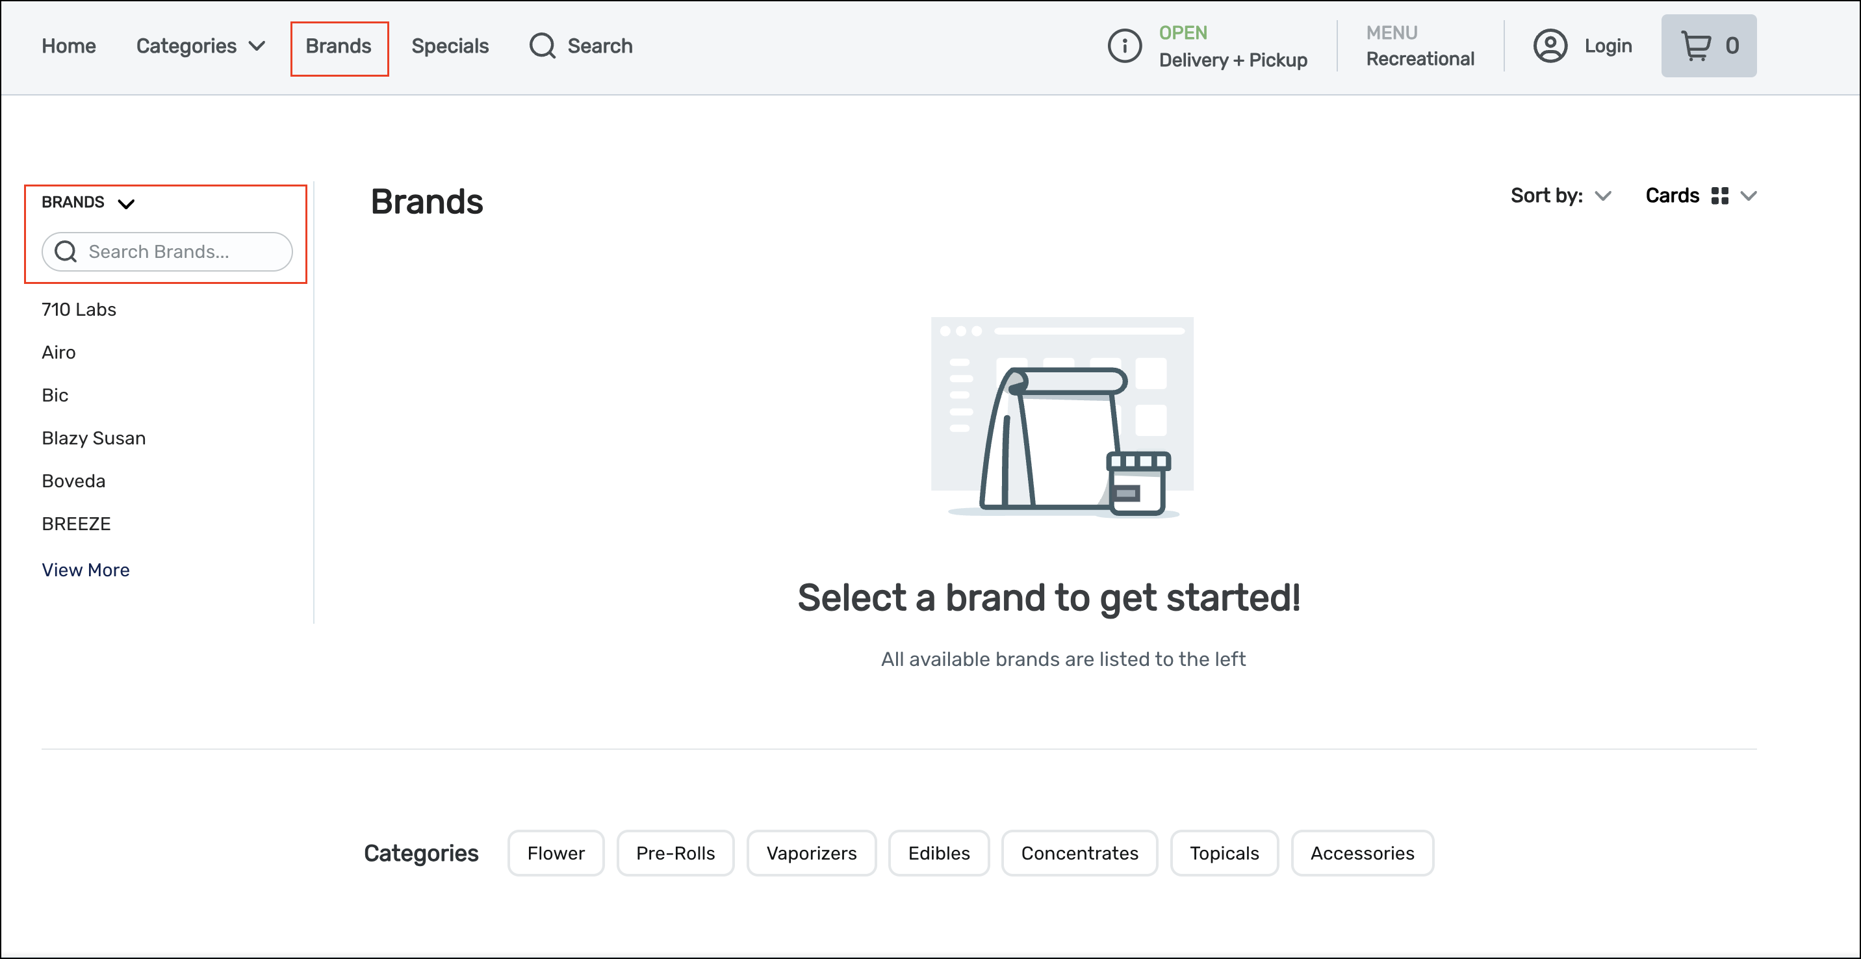Click the Search label in top navigation
1861x959 pixels.
tap(600, 46)
